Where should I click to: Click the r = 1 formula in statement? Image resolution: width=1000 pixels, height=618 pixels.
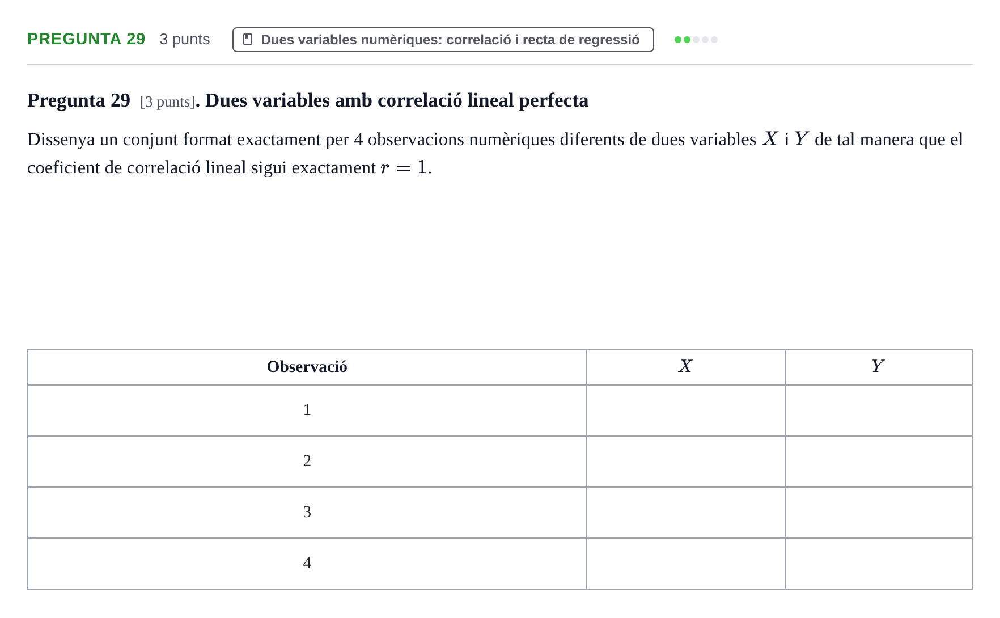coord(403,168)
